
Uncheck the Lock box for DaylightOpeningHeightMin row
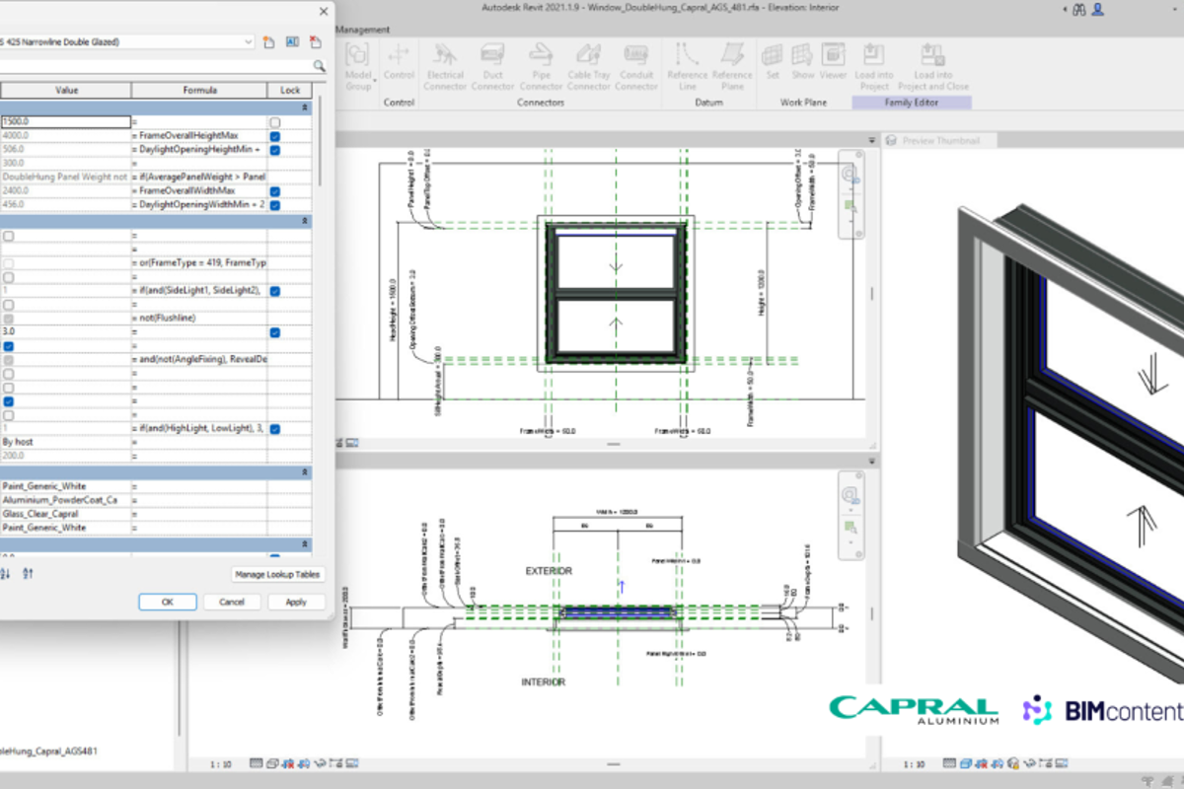tap(275, 150)
